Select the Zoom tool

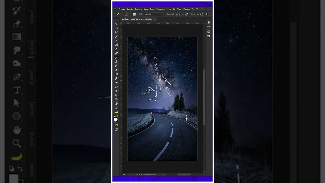tap(116, 108)
